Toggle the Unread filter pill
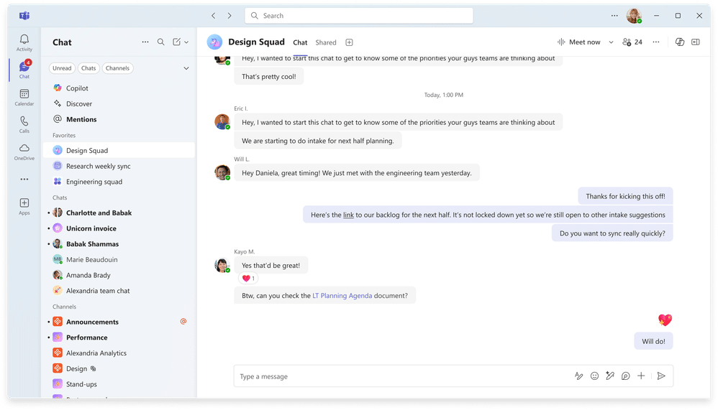The height and width of the screenshot is (410, 718). (x=62, y=68)
